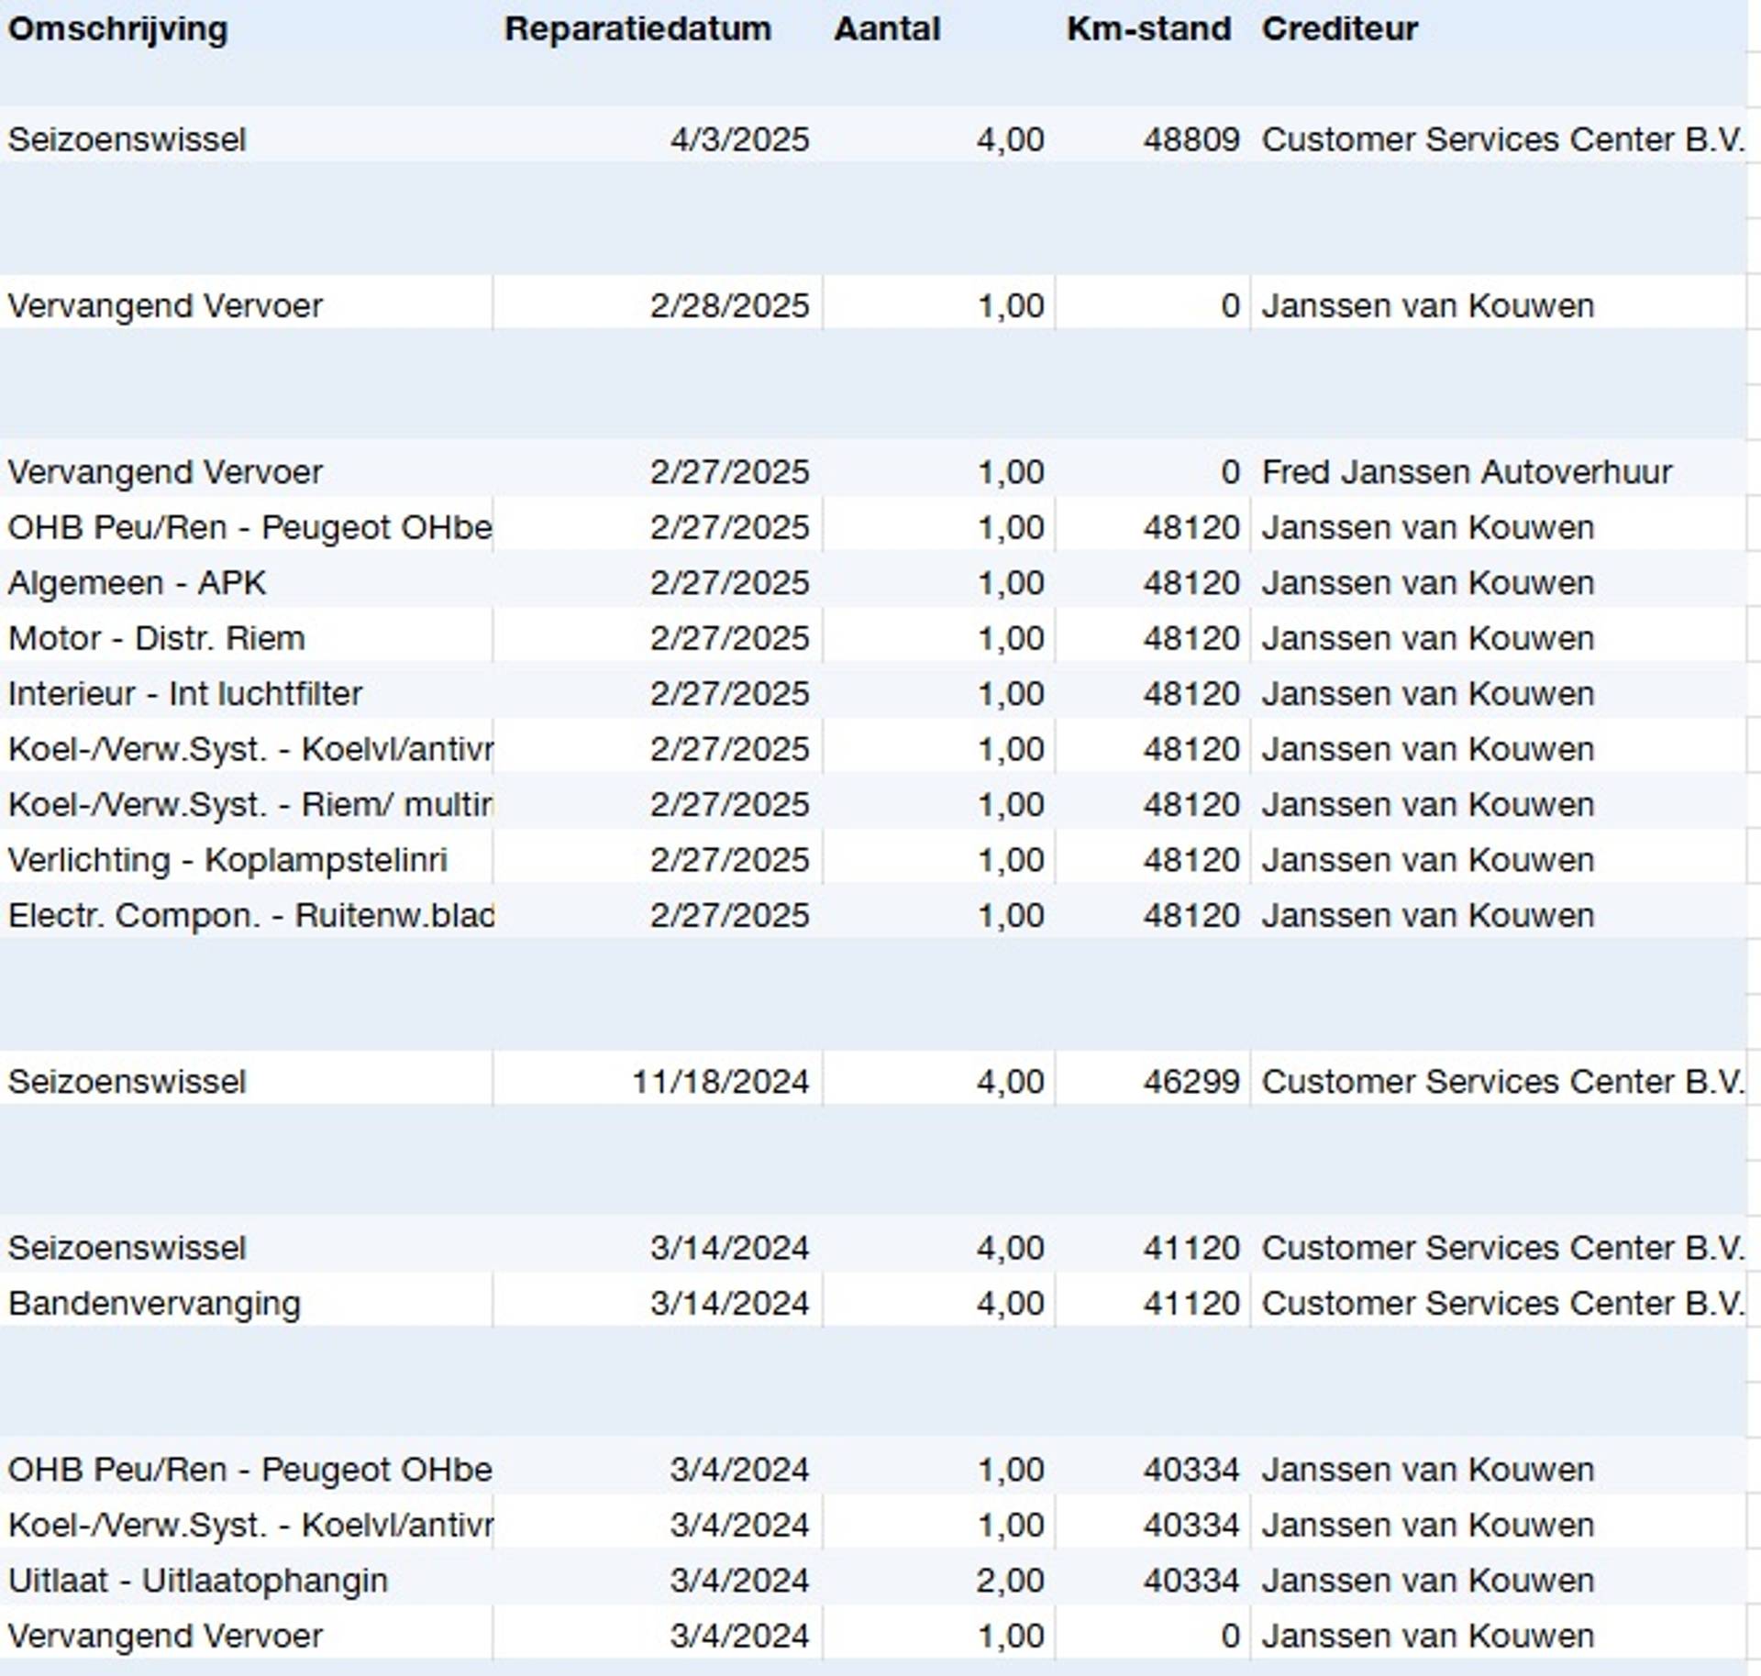The image size is (1761, 1676).
Task: Select the Verlichting - Koplampstelinri row
Action: pyautogui.click(x=227, y=860)
